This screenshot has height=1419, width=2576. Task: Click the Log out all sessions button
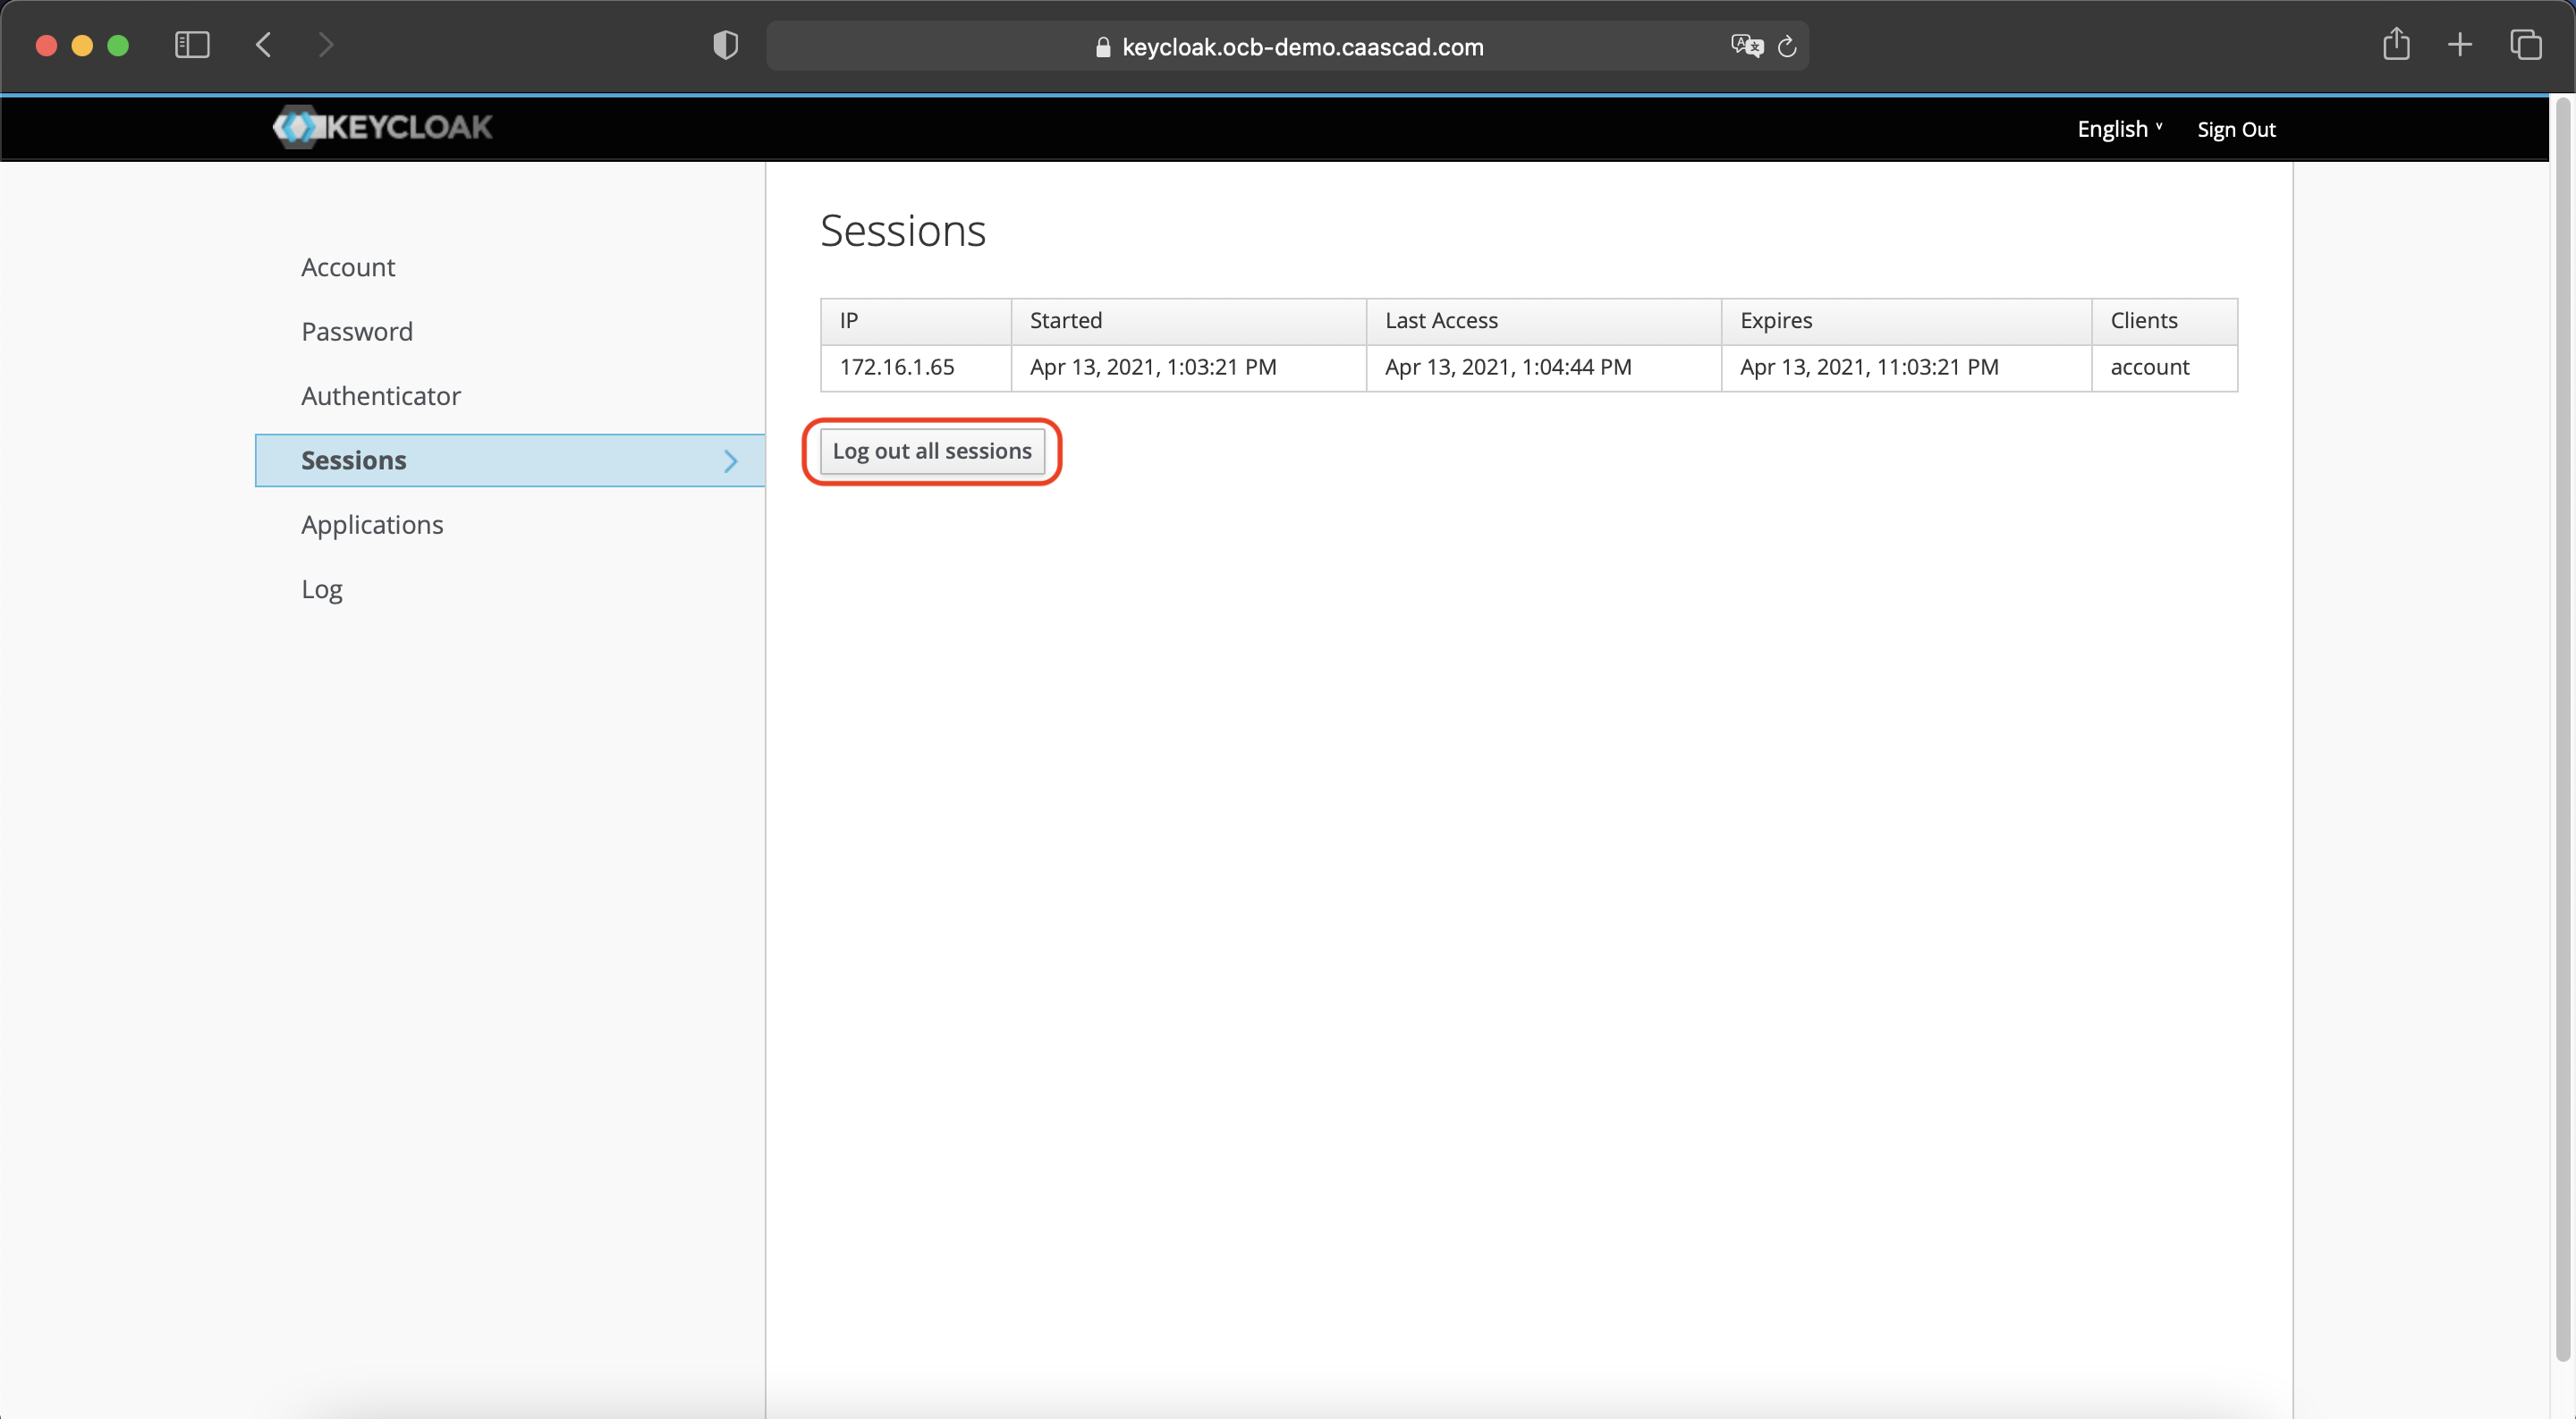point(932,451)
